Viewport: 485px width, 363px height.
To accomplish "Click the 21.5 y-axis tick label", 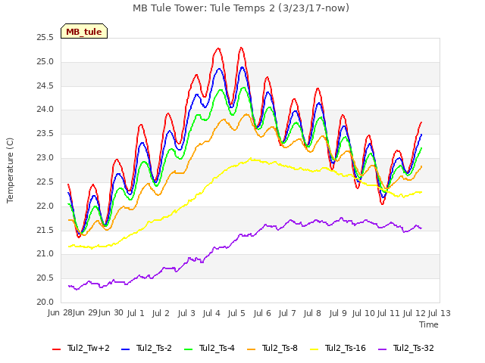I will coord(45,230).
